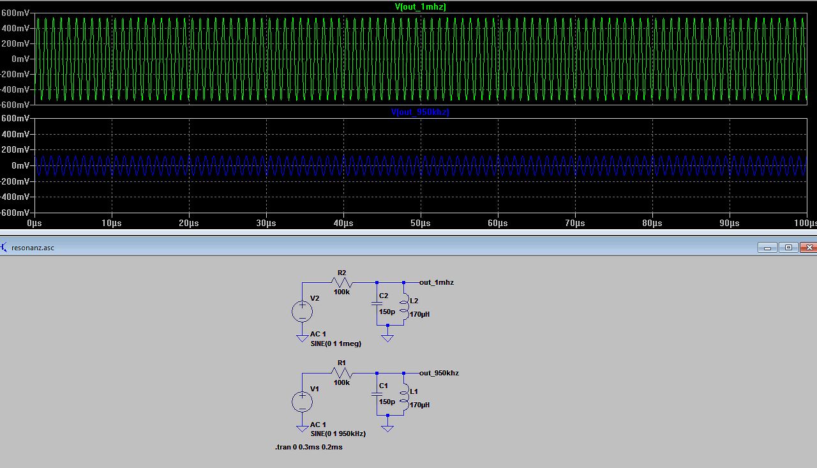The image size is (817, 468).
Task: Select the L2 inductor symbol
Action: [x=404, y=306]
